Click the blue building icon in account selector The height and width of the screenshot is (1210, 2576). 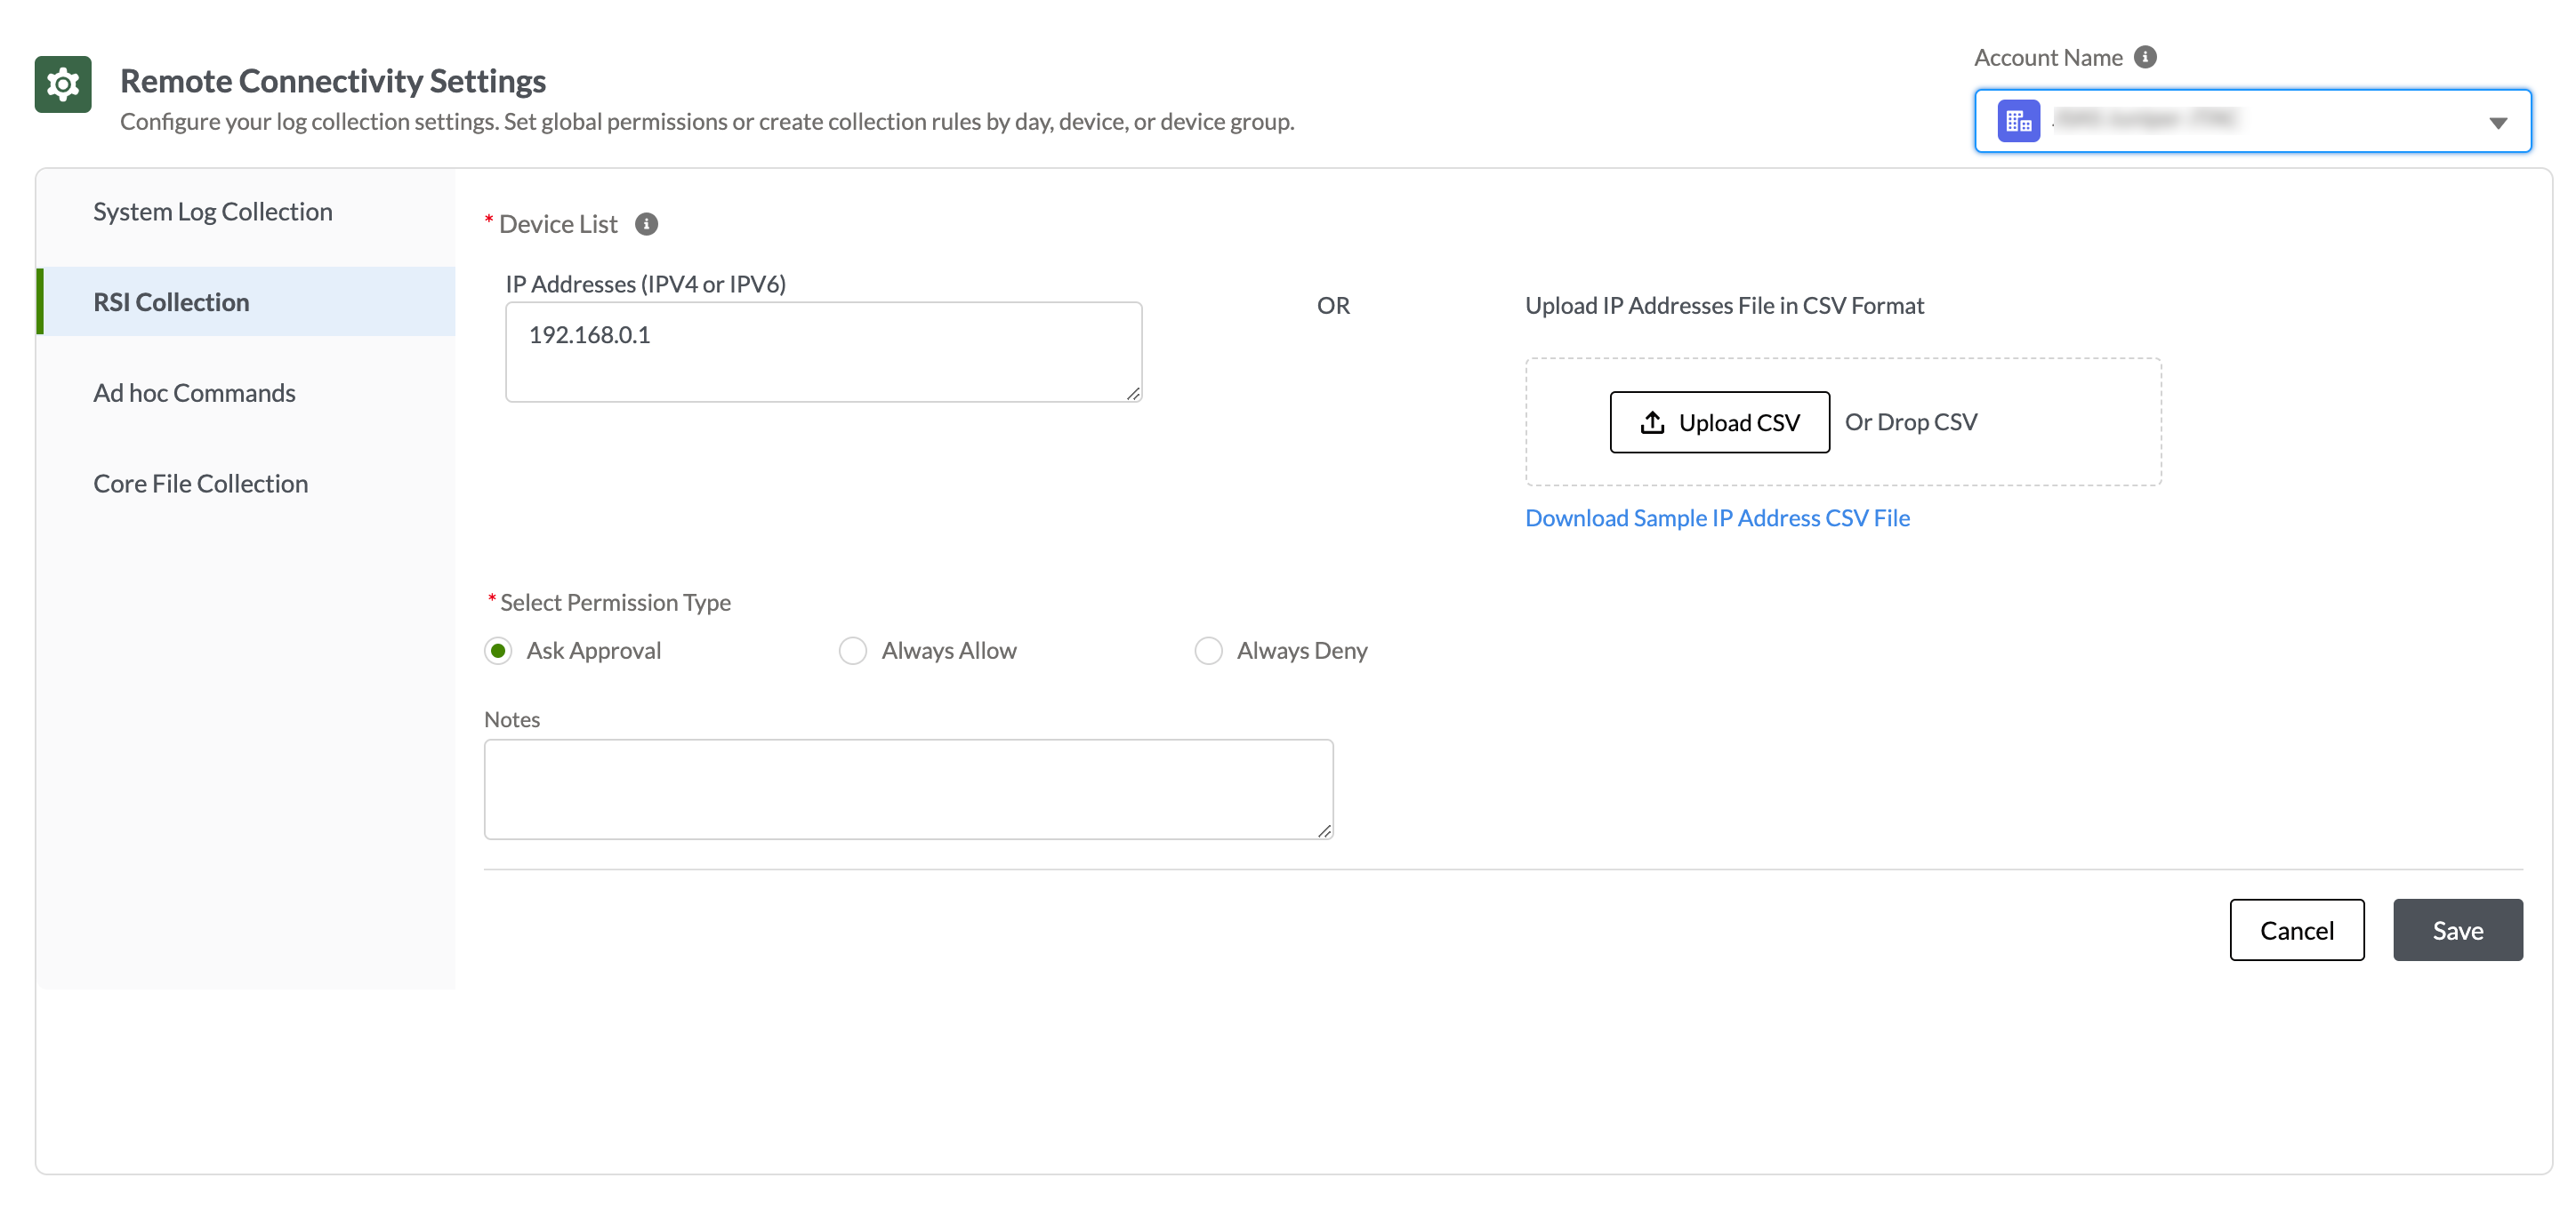2018,121
